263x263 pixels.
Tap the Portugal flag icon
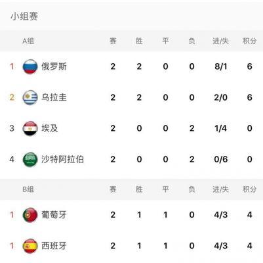point(30,215)
